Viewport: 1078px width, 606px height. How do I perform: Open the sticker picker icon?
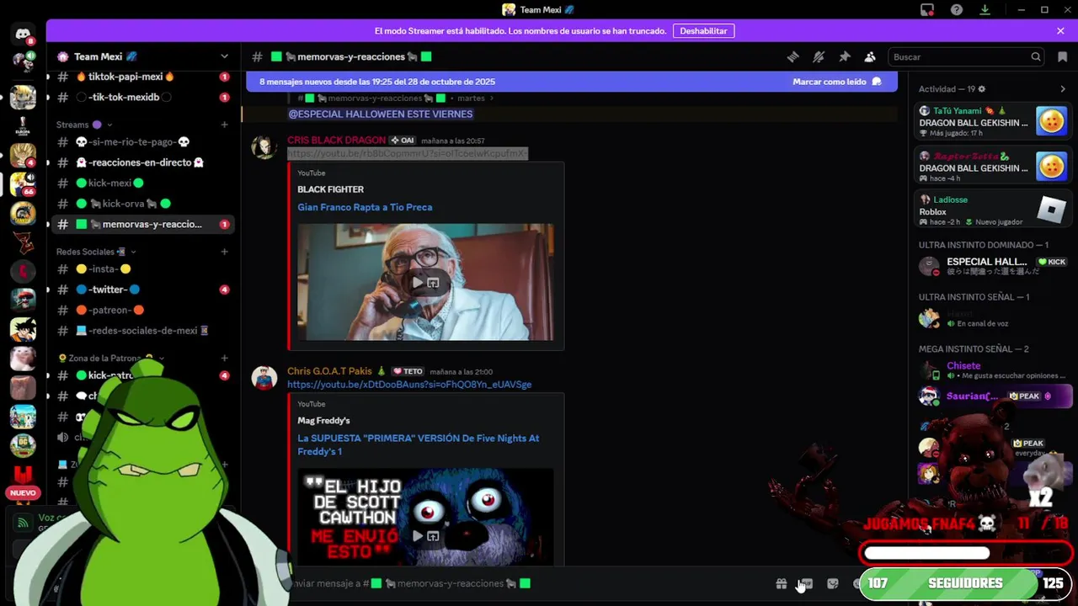coord(832,583)
